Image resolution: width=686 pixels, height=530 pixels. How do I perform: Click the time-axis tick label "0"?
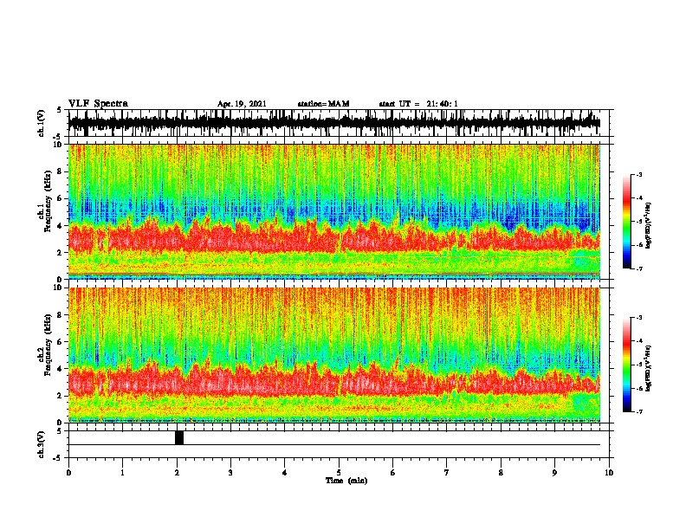[x=68, y=473]
